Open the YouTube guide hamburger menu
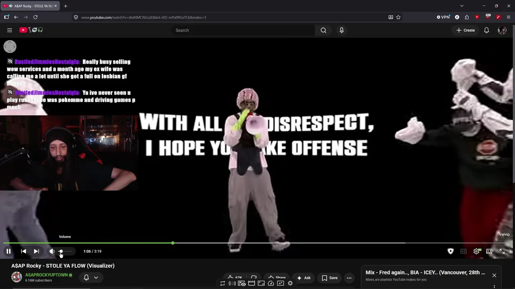 pos(10,30)
